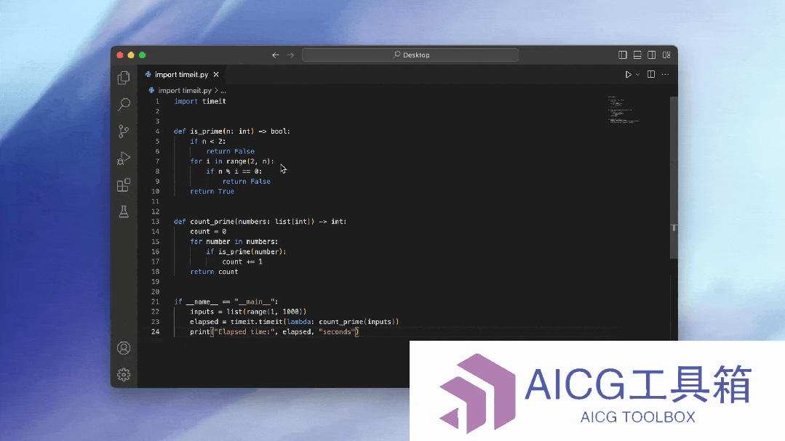The height and width of the screenshot is (441, 785).
Task: Click import timeit.py in the breadcrumb
Action: coord(185,91)
